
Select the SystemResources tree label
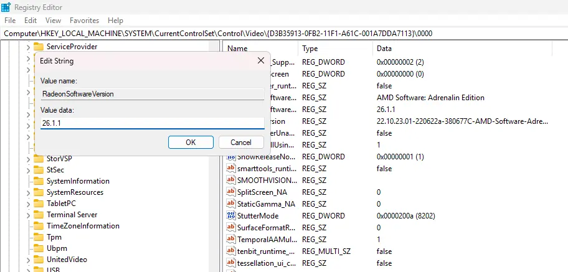pyautogui.click(x=75, y=192)
